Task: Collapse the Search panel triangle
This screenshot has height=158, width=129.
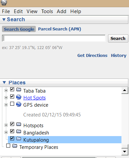Action: (x=4, y=20)
